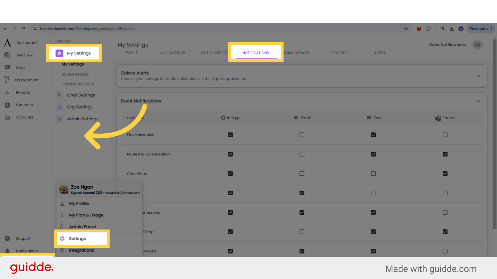Click the Chat sidebar icon
The image size is (497, 279).
coord(7,67)
